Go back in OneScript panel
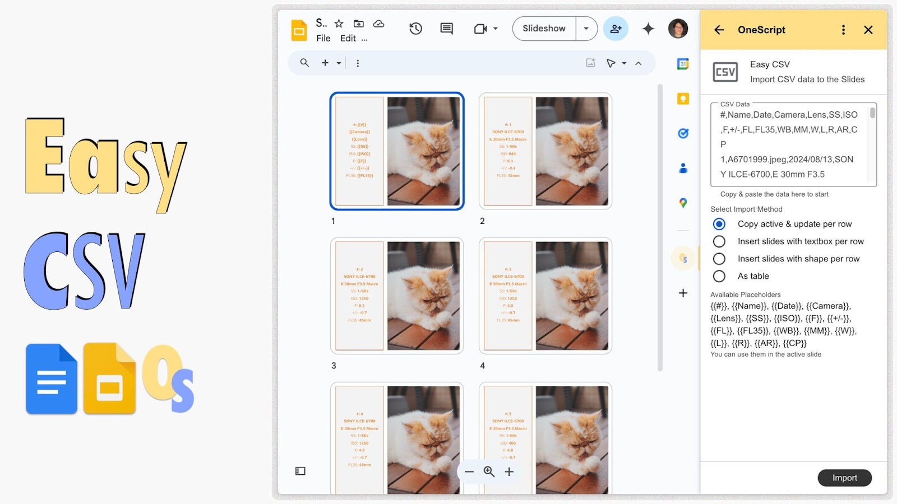The height and width of the screenshot is (504, 897). point(719,30)
